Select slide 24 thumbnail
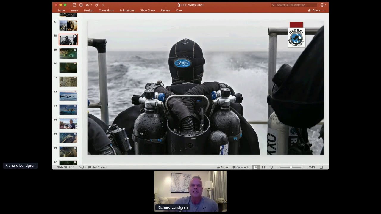The height and width of the screenshot is (214, 381). (x=68, y=124)
